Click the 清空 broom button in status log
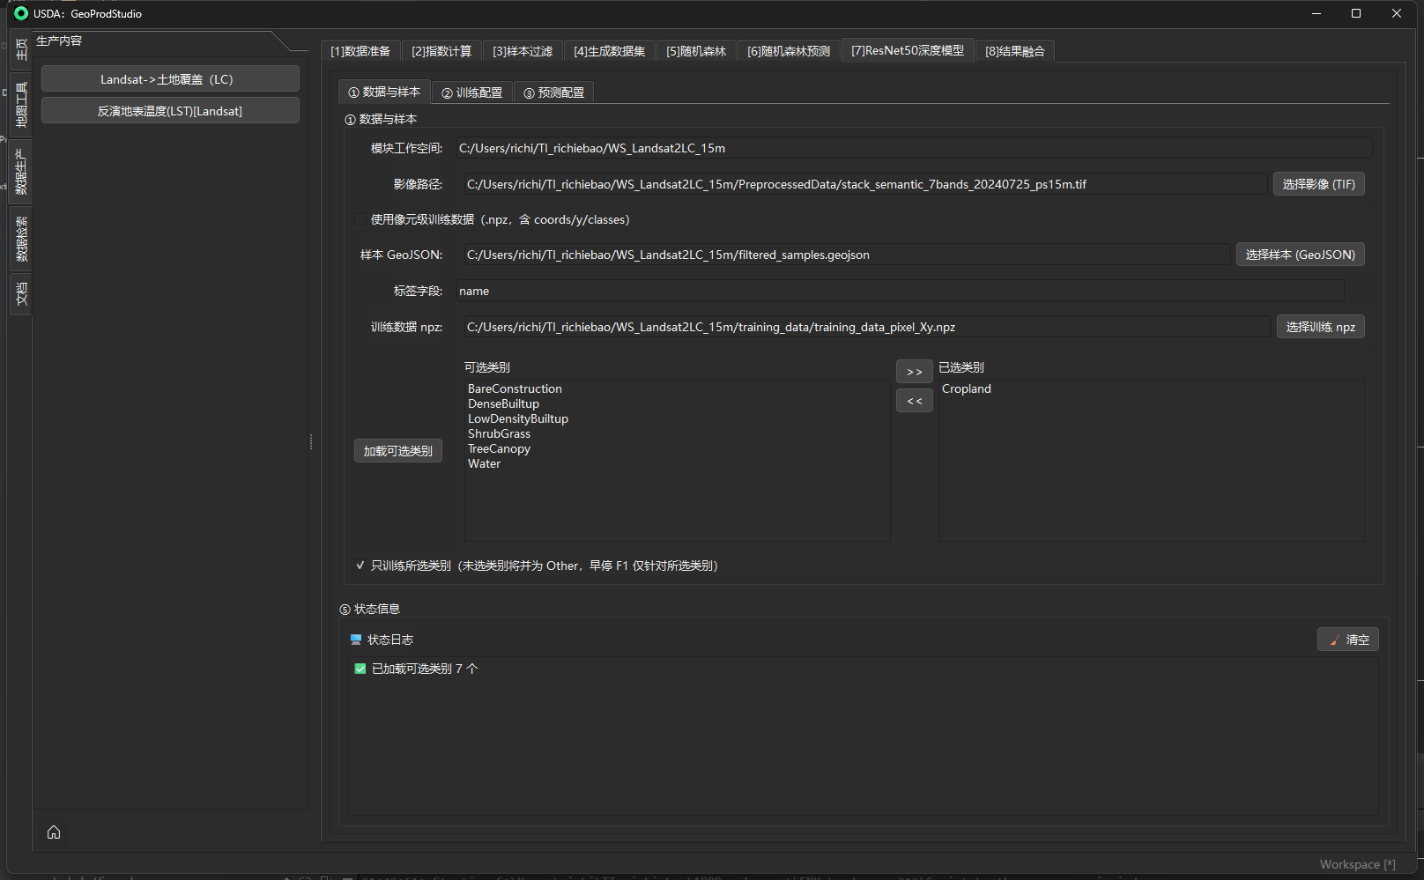The image size is (1424, 880). click(x=1347, y=640)
